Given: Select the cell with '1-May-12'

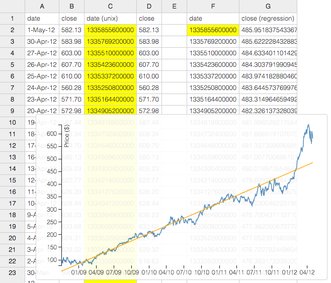Looking at the screenshot, I should pos(42,30).
